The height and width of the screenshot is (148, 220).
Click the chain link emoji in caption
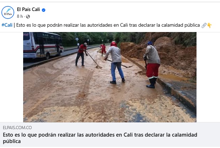204,25
